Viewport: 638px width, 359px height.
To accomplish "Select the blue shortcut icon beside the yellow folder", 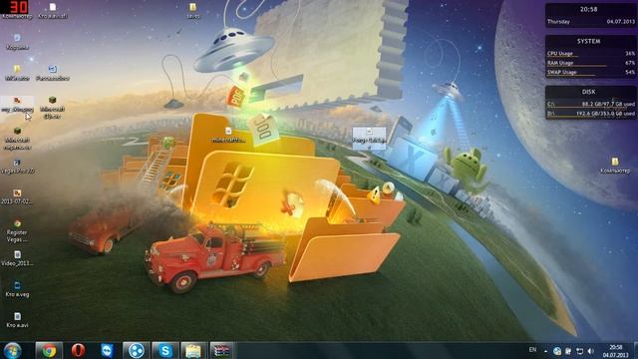I will click(53, 73).
